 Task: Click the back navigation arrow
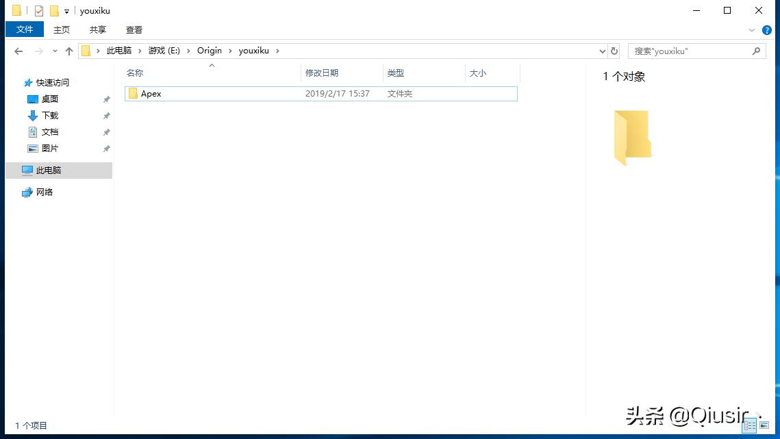18,51
